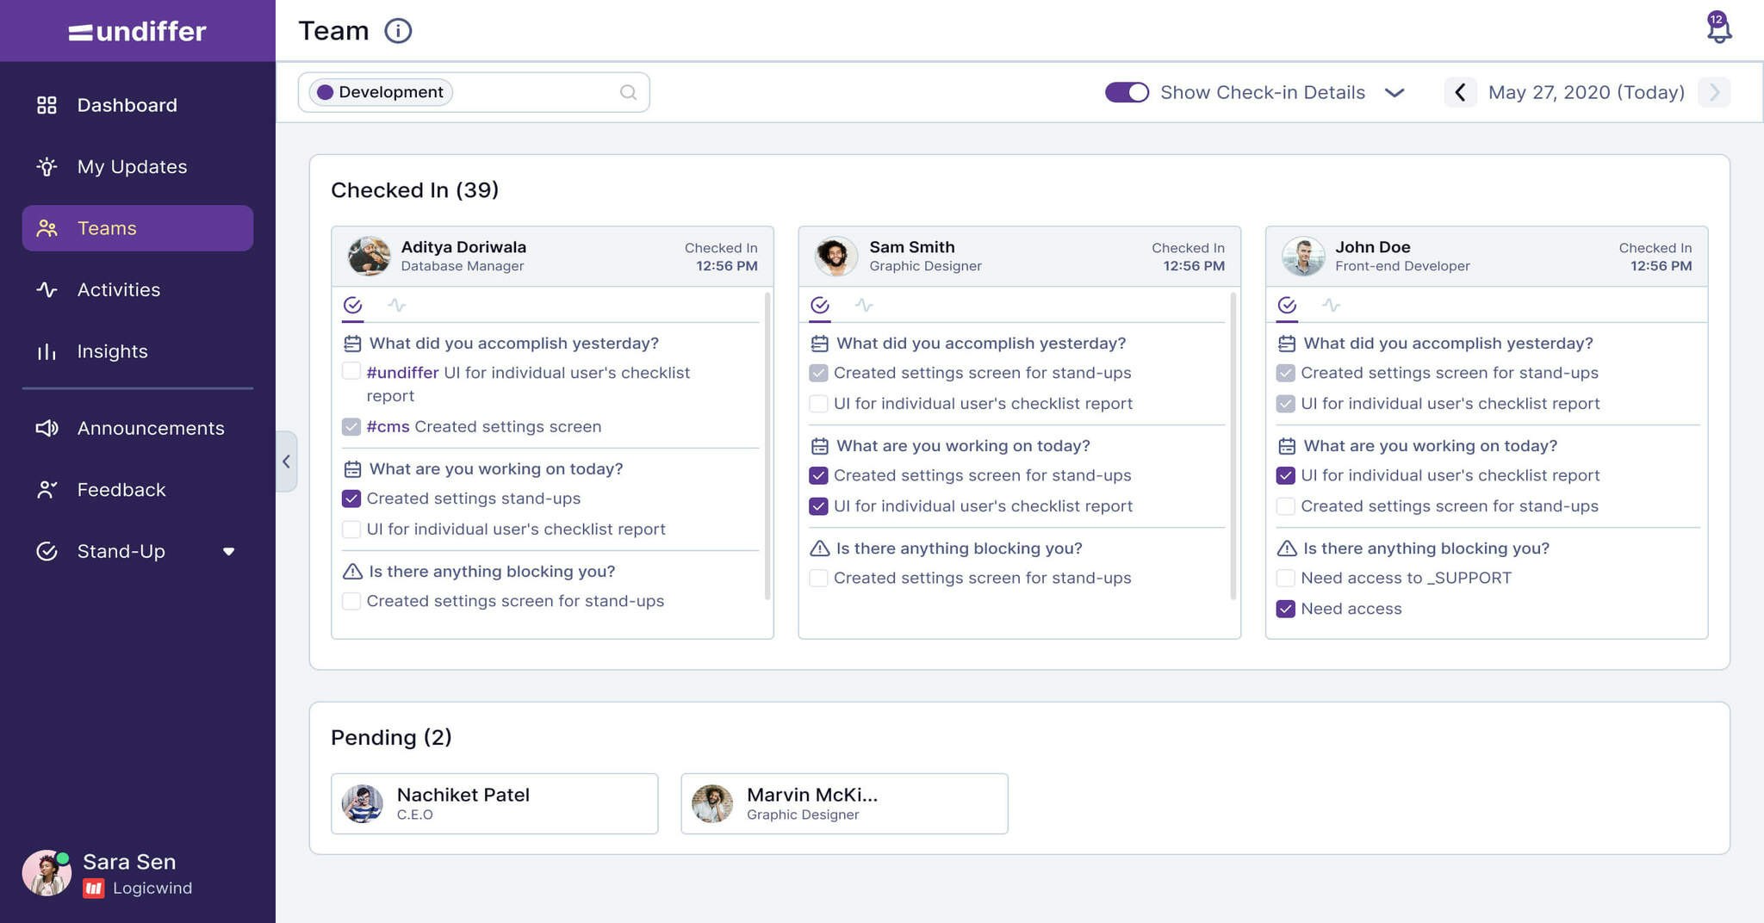Go to next day with right arrow
This screenshot has height=923, width=1764.
1714,92
